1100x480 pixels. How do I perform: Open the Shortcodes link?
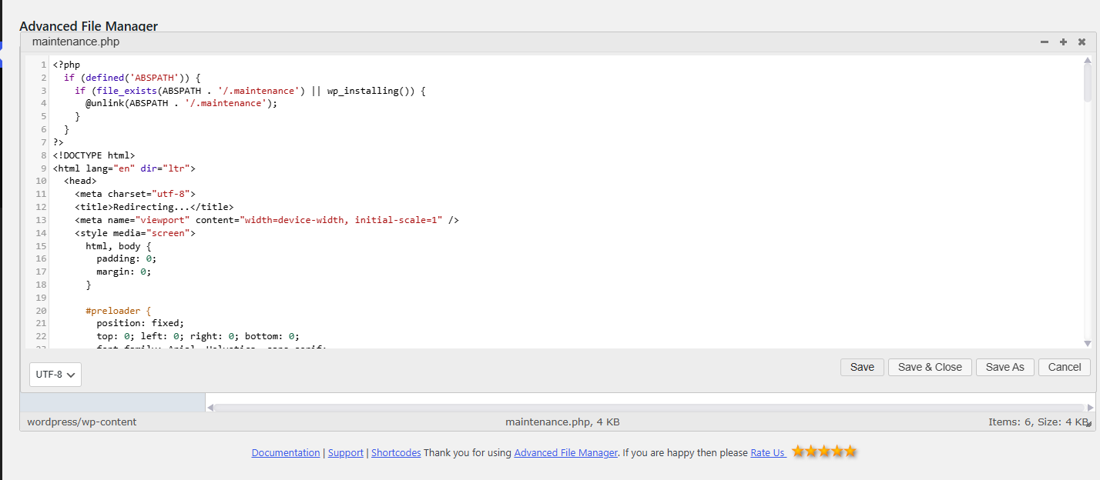396,453
